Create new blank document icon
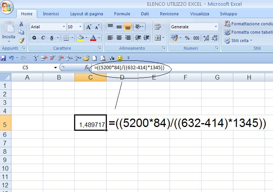The image size is (273, 192). pos(95,58)
